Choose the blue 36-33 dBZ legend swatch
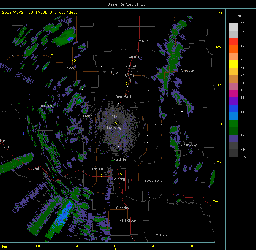 233,108
